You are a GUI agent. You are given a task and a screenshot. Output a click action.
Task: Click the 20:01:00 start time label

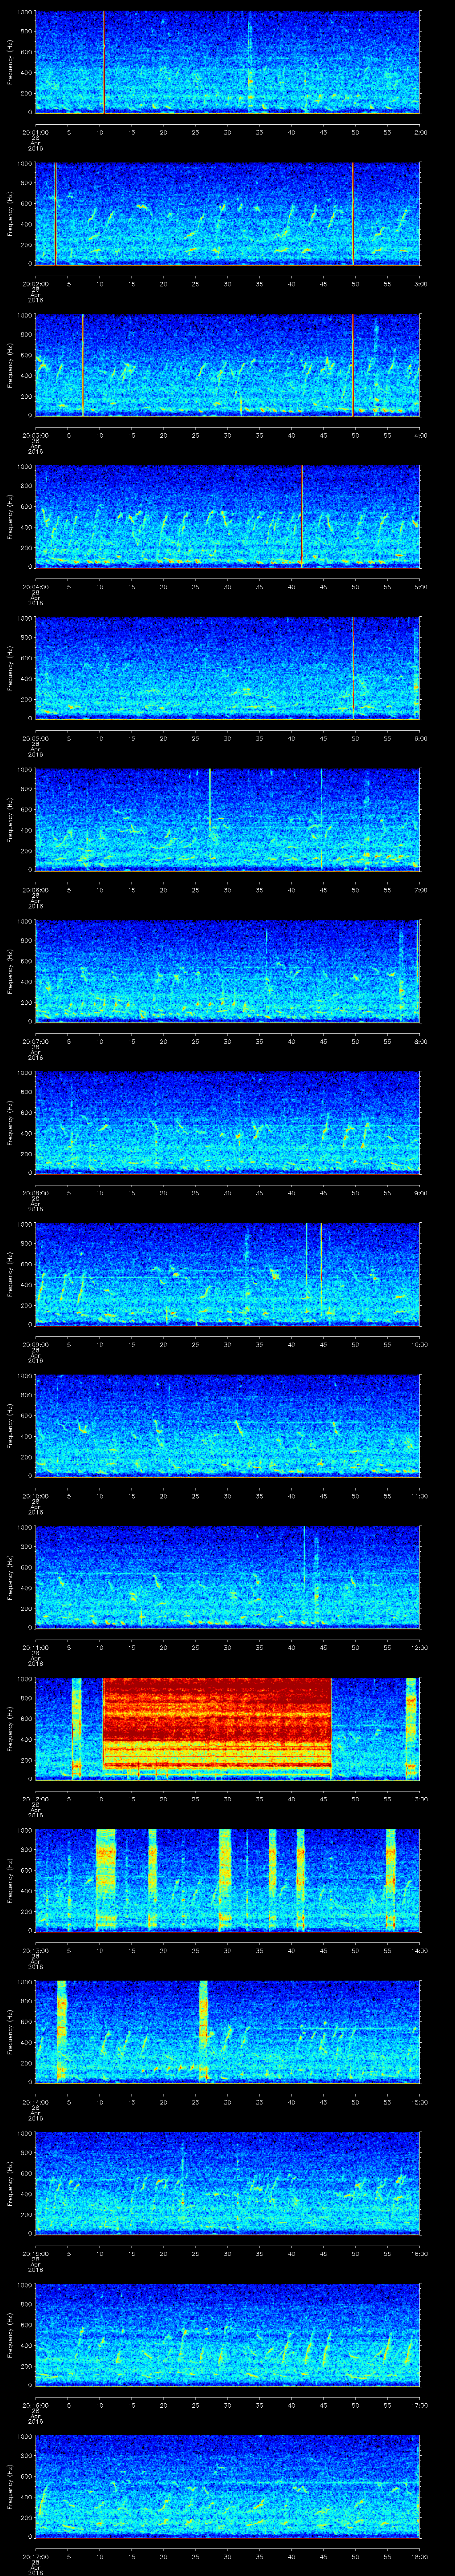[x=35, y=132]
